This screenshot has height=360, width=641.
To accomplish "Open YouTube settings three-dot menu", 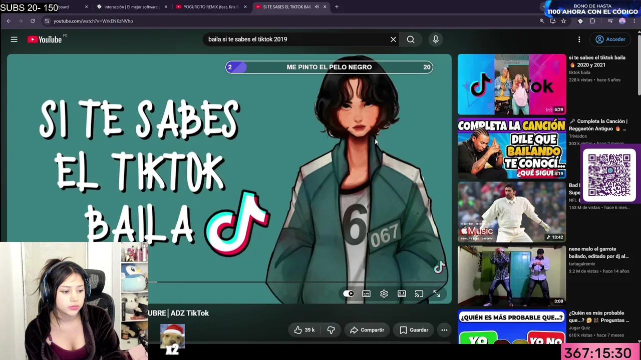I will (x=579, y=39).
